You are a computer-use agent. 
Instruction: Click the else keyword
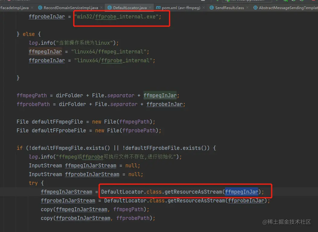(x=29, y=34)
